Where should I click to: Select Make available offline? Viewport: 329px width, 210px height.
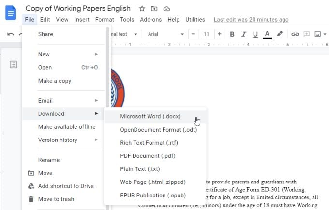pyautogui.click(x=64, y=126)
